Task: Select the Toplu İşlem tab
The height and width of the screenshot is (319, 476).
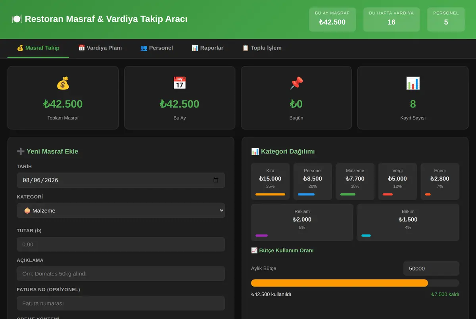Action: point(262,48)
